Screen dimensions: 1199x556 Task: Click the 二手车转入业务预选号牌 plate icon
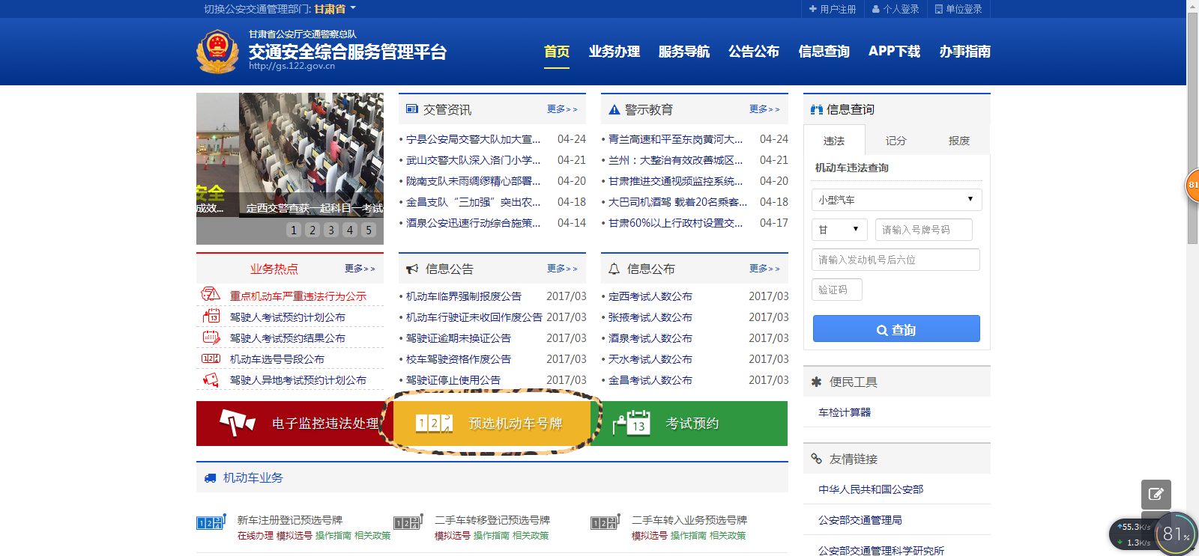pyautogui.click(x=605, y=522)
